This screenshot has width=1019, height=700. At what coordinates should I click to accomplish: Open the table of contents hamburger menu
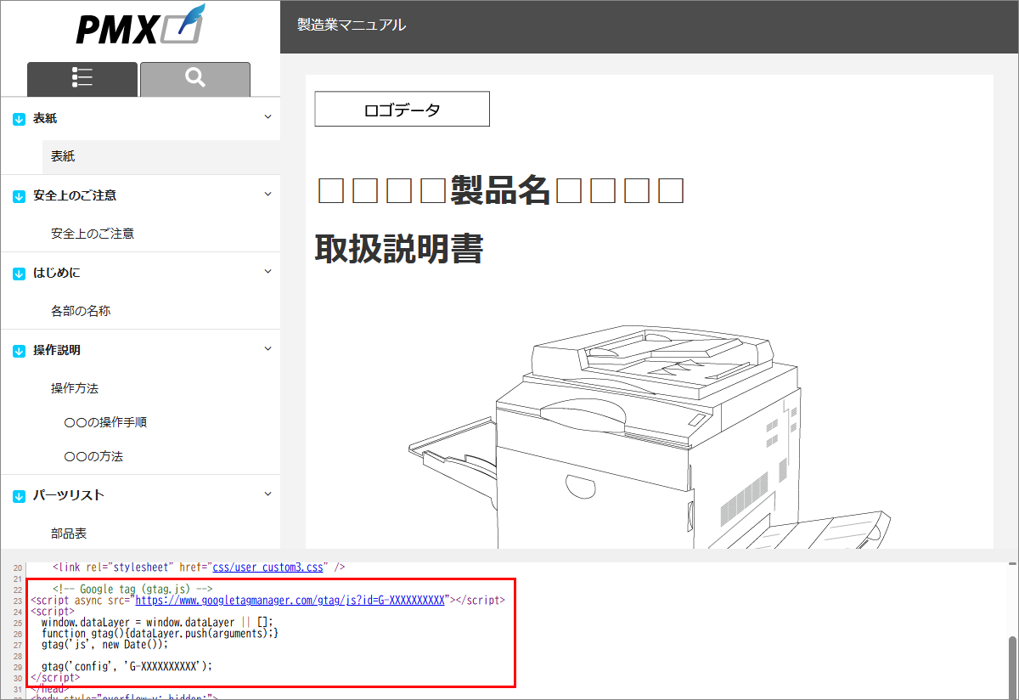pos(82,78)
